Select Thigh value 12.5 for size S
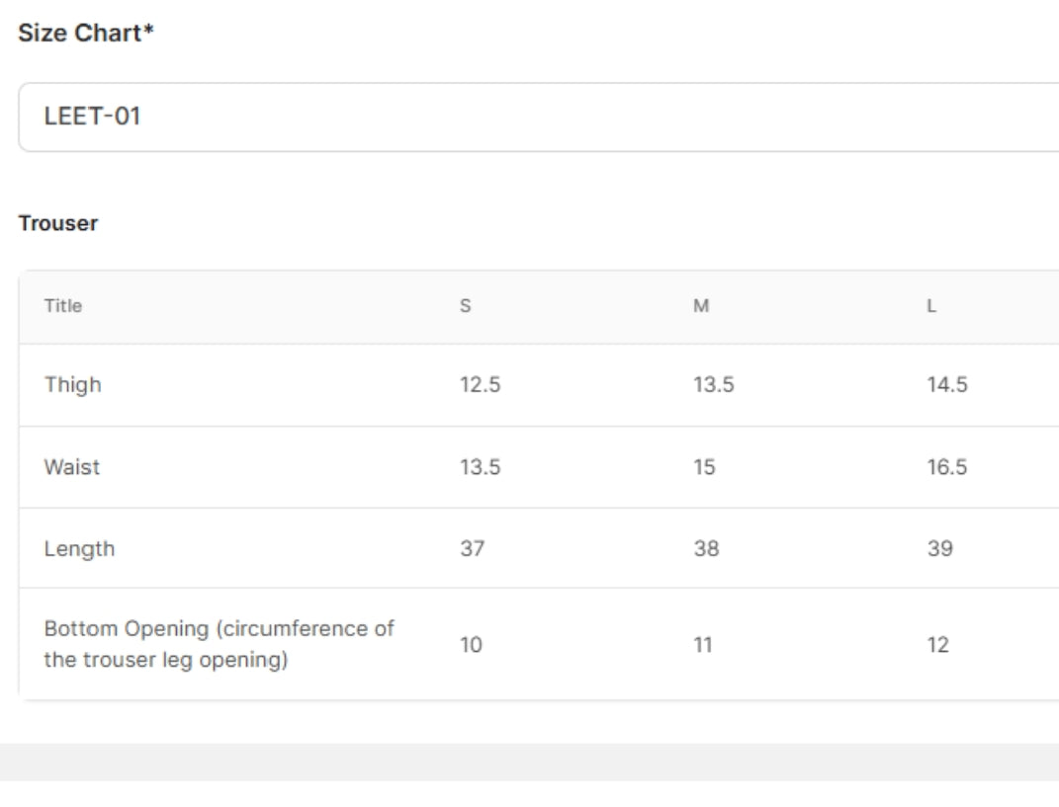The height and width of the screenshot is (807, 1059). point(480,385)
